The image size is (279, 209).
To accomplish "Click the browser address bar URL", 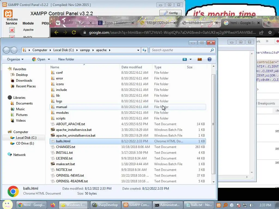I will [172, 33].
